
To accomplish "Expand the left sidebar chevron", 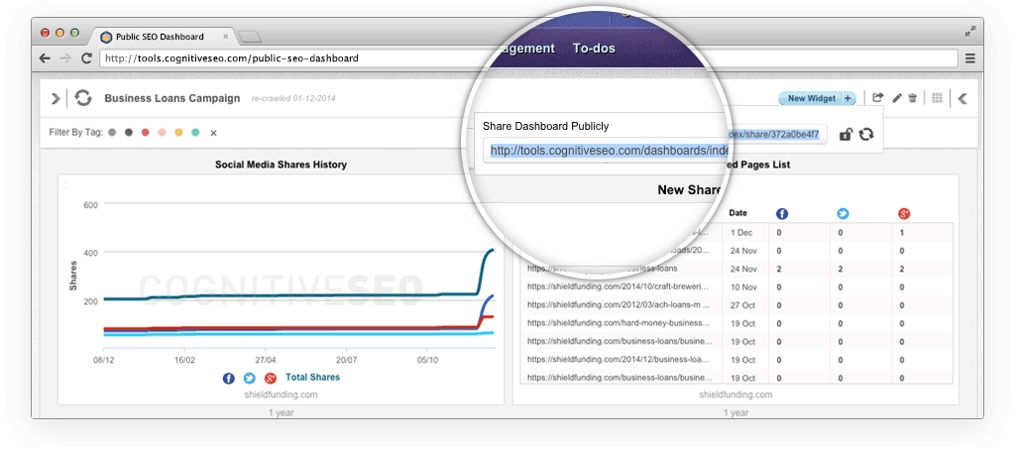I will [56, 98].
